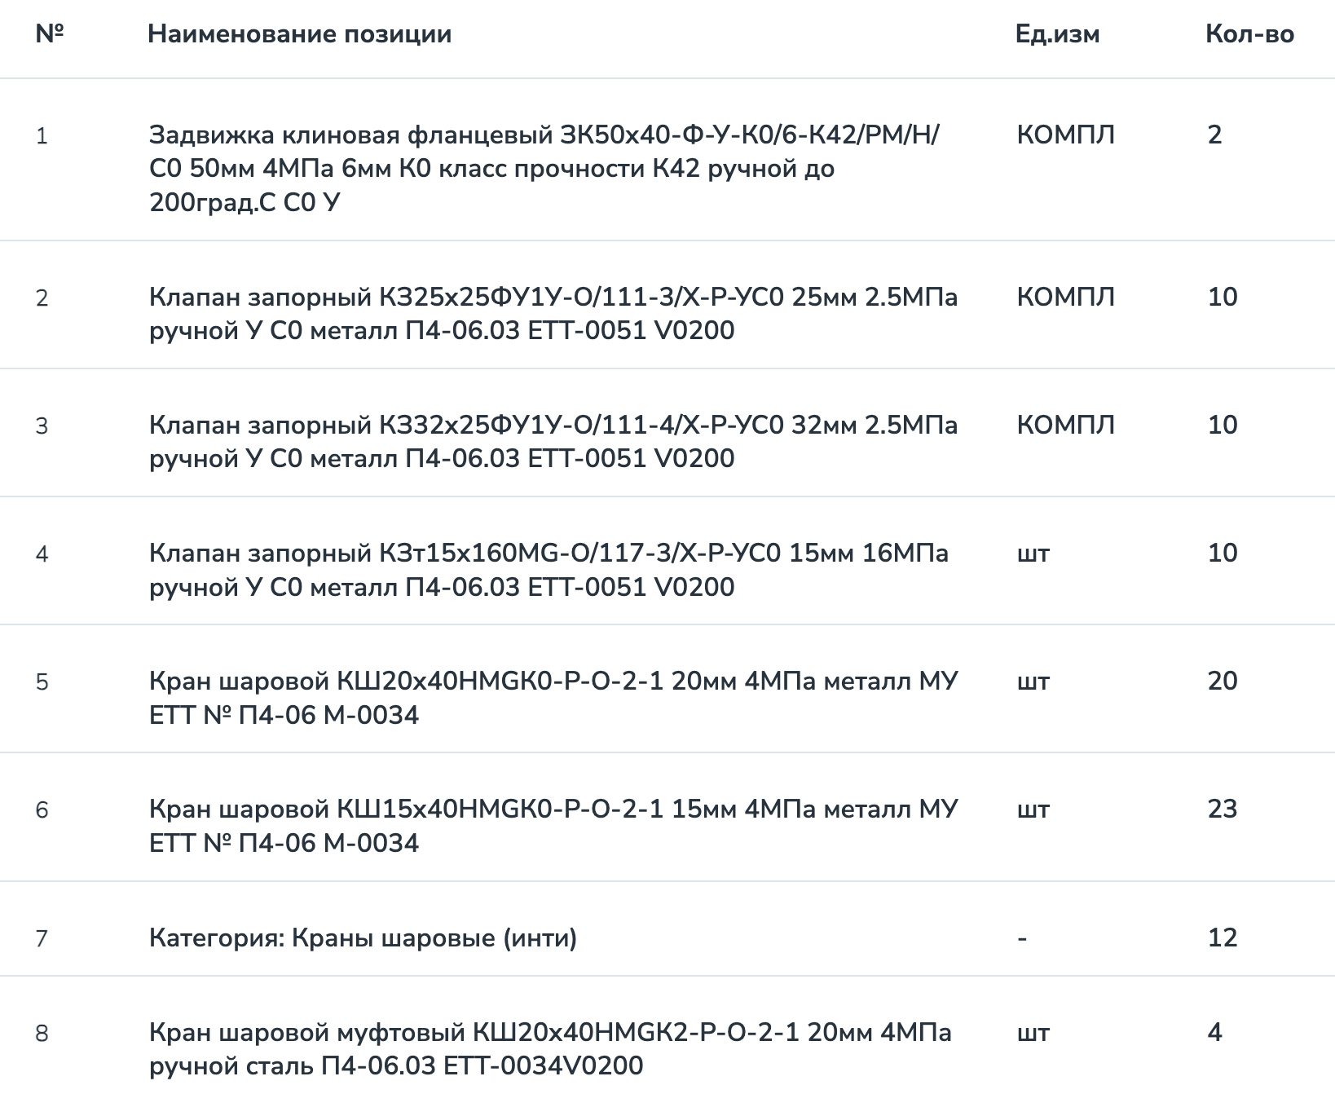Click the «Наименование позиции» column header
This screenshot has width=1335, height=1094.
[299, 34]
